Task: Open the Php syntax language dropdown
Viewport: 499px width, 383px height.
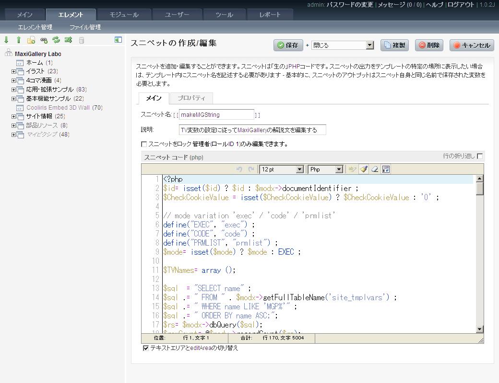Action: 326,169
